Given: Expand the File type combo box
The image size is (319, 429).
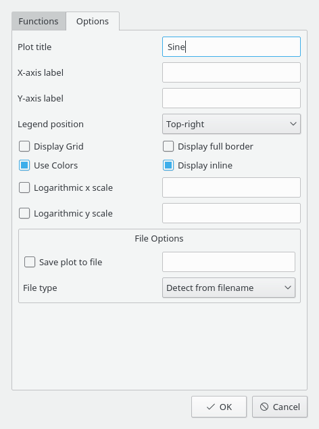Looking at the screenshot, I should coord(229,288).
